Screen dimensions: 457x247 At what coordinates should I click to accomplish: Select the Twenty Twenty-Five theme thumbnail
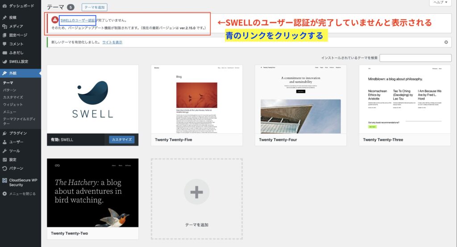pos(196,99)
